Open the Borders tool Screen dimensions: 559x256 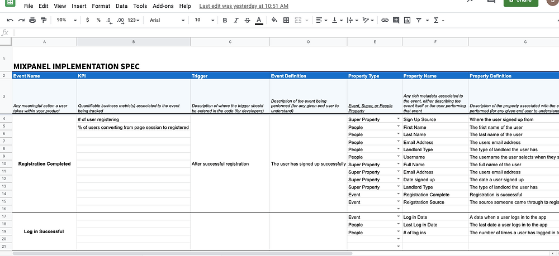coord(286,20)
